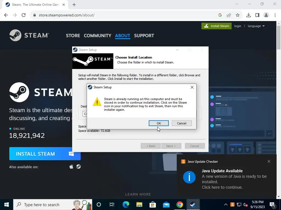Open Cortana circle icon in taskbar

point(99,205)
